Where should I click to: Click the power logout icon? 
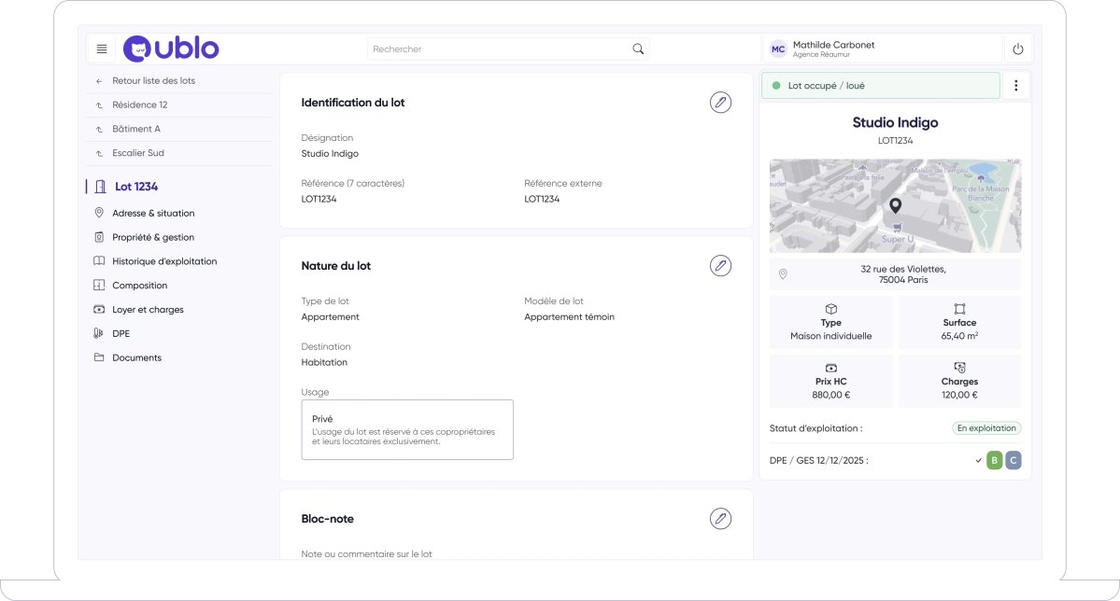click(1018, 49)
